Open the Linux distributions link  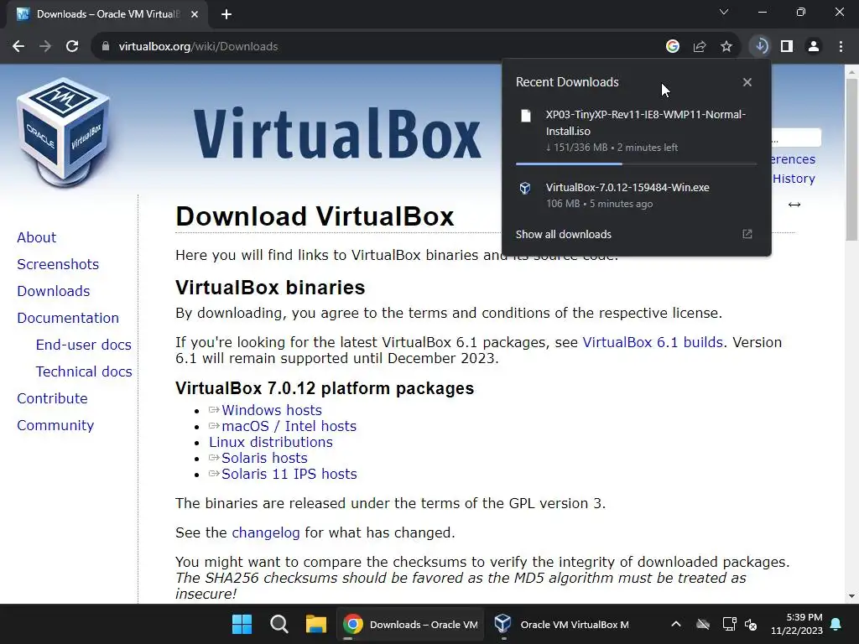tap(271, 442)
